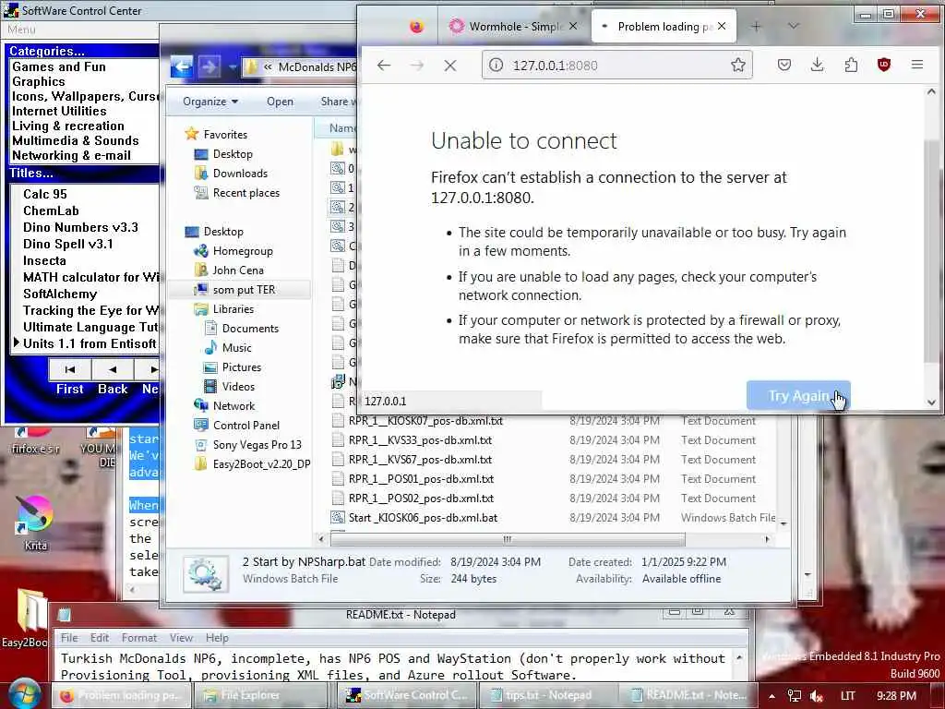Screen dimensions: 945x709
Task: Select Games and Fun category
Action: click(x=58, y=66)
